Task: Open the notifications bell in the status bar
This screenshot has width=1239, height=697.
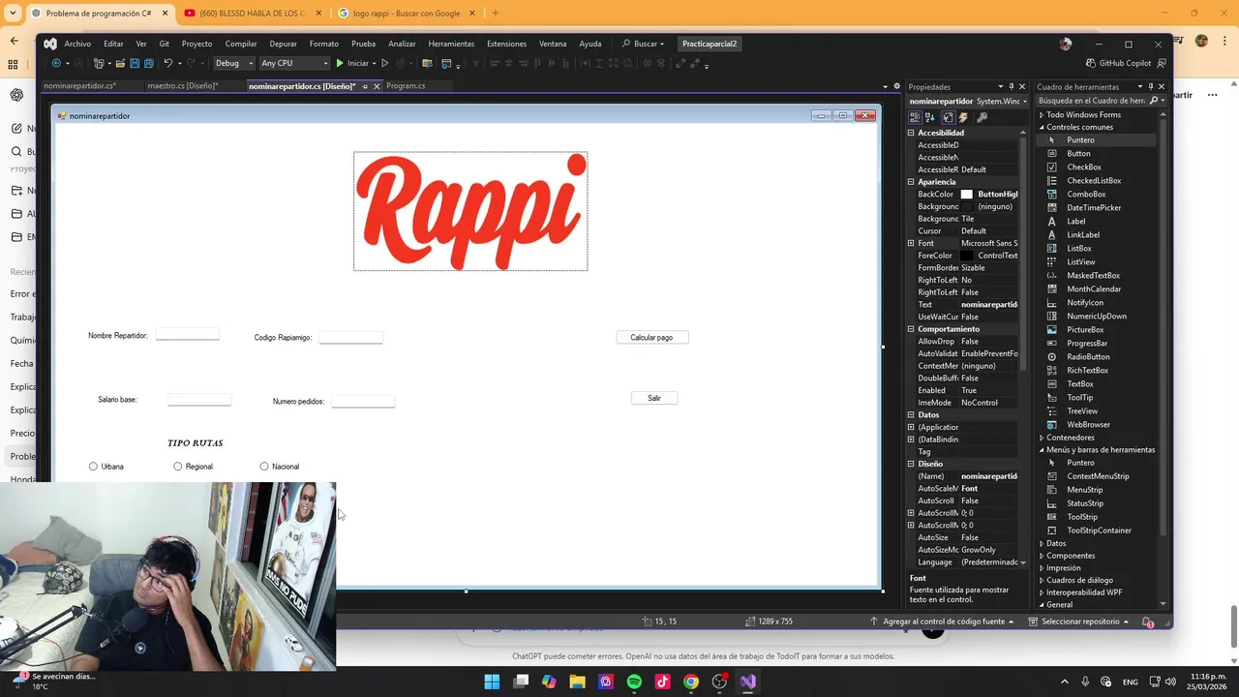Action: [1148, 621]
